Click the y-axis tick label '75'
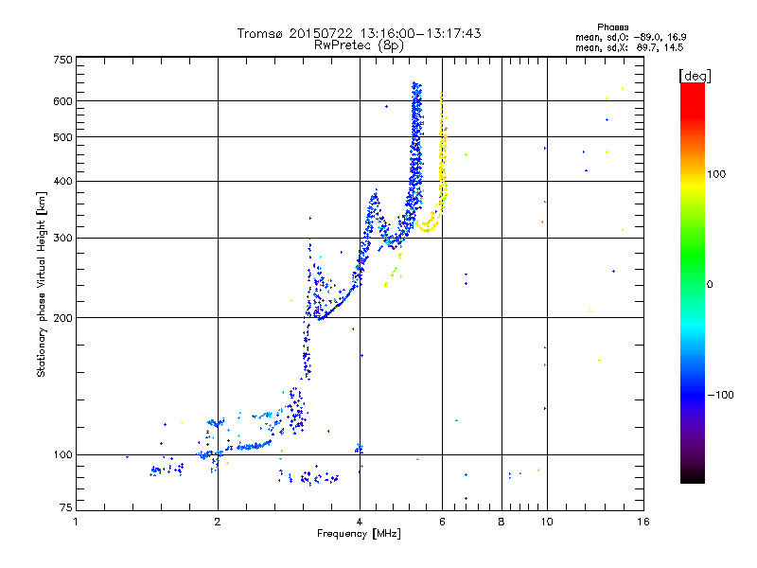Viewport: 757px width, 568px height. (66, 507)
